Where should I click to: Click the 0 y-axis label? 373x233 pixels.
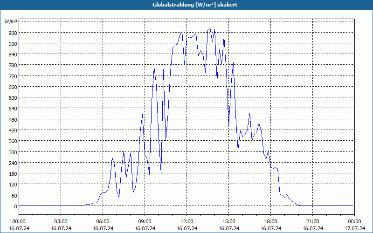[x=16, y=206]
